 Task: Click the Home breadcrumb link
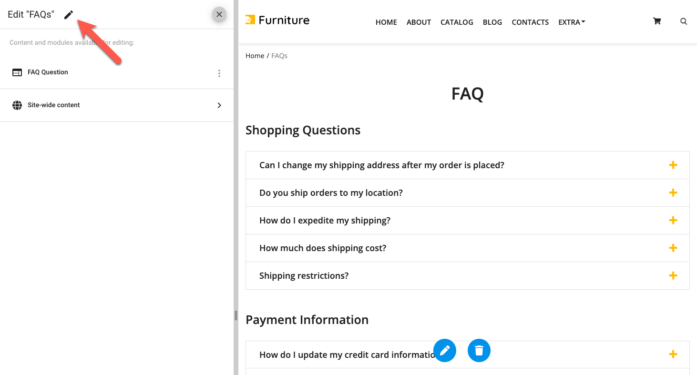(x=255, y=56)
